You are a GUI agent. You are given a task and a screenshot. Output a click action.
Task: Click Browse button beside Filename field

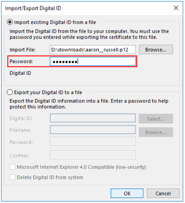click(x=156, y=132)
